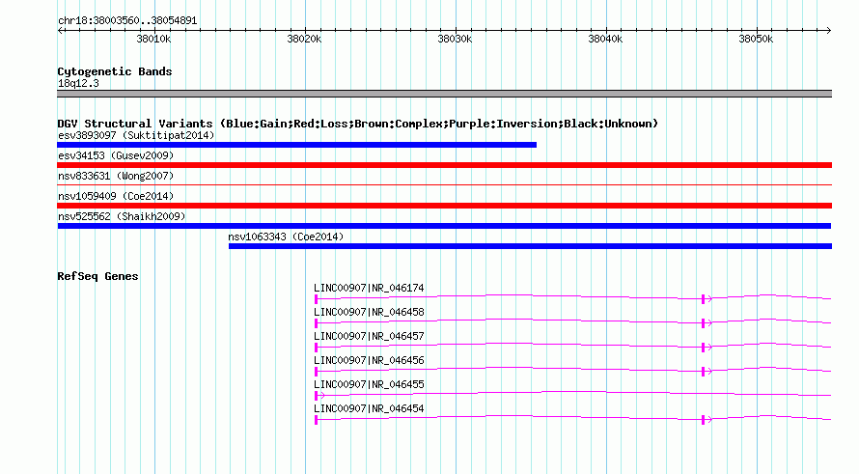Click the Cytogenetic Bands track title

[115, 71]
